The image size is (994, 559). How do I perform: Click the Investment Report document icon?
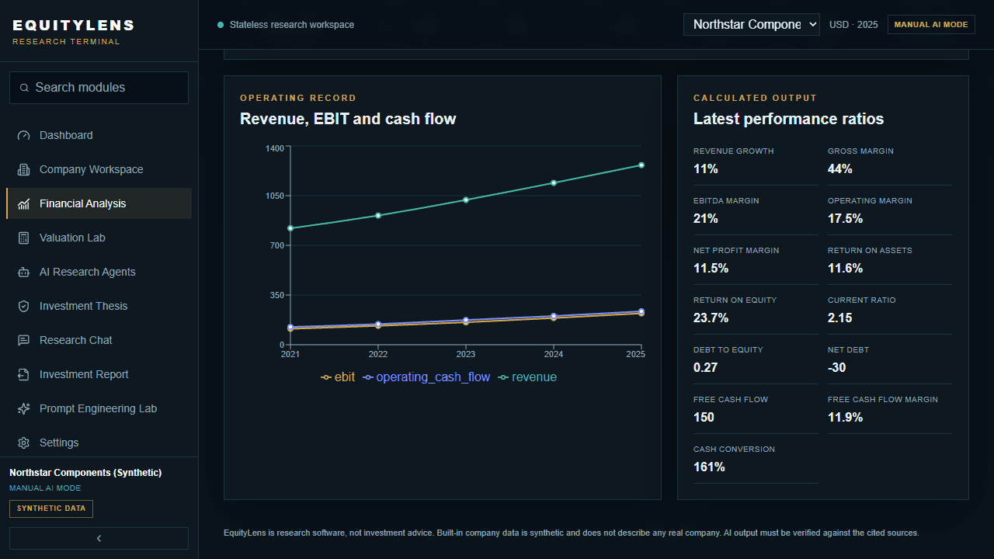click(23, 374)
